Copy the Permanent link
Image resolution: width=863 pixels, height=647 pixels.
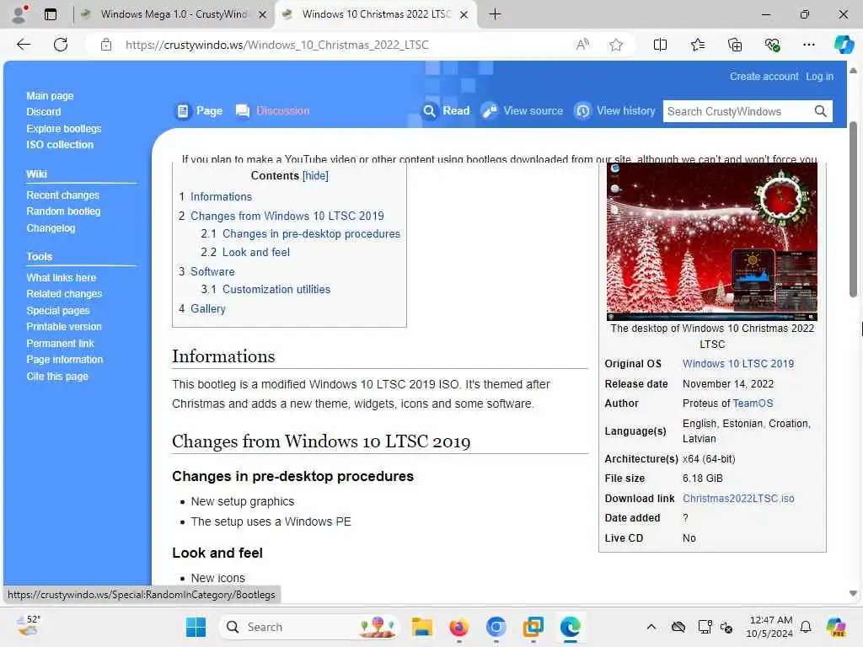60,344
